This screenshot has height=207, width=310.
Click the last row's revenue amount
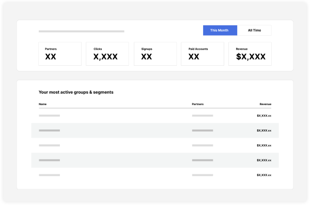click(x=264, y=175)
